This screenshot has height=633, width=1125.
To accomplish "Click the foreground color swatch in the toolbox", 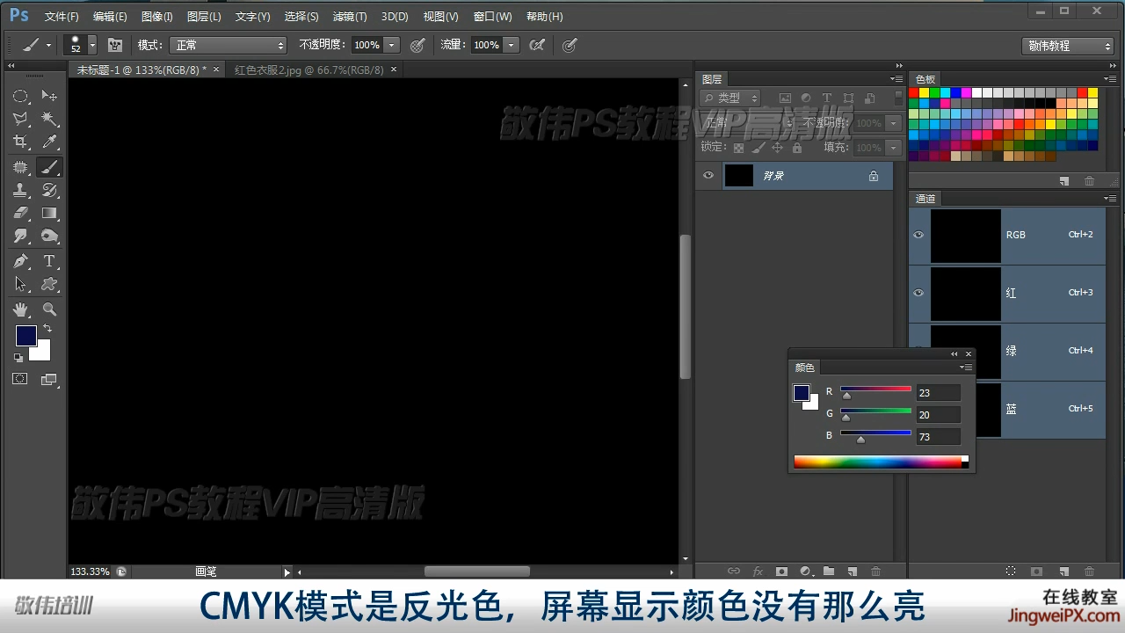I will pos(26,336).
